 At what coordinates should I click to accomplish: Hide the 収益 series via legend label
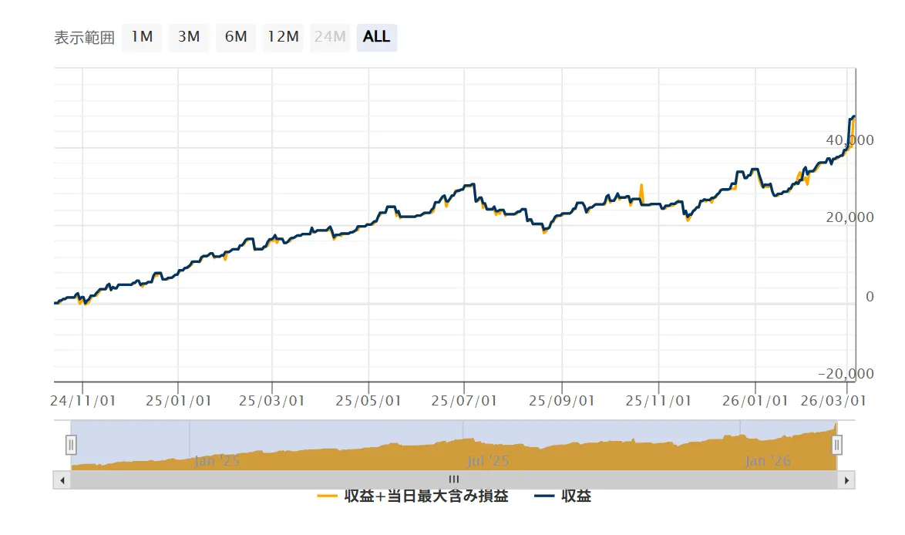tap(576, 496)
